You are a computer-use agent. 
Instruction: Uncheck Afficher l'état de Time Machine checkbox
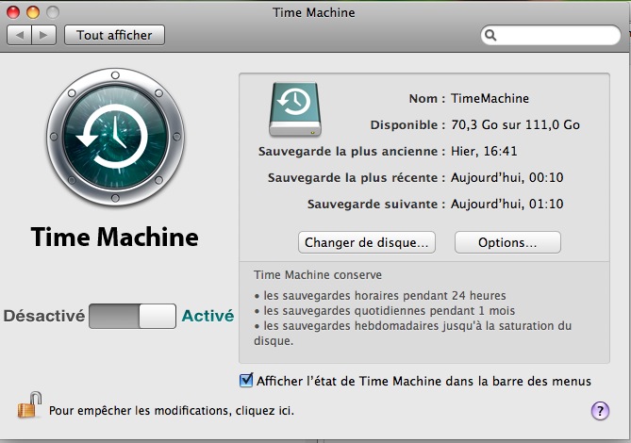coord(247,381)
